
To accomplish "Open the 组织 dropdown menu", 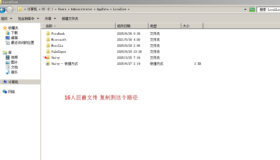I will point(6,18).
